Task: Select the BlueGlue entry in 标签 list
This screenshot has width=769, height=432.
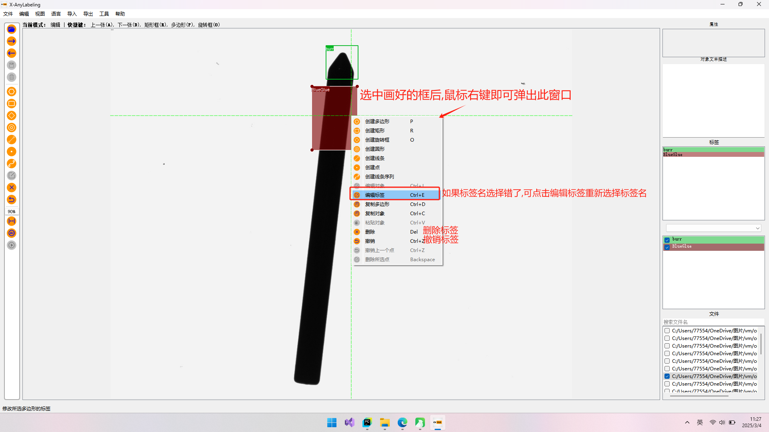Action: point(673,155)
